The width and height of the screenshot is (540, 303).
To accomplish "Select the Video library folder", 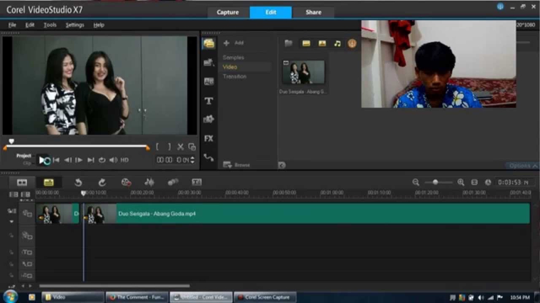I will pos(229,67).
